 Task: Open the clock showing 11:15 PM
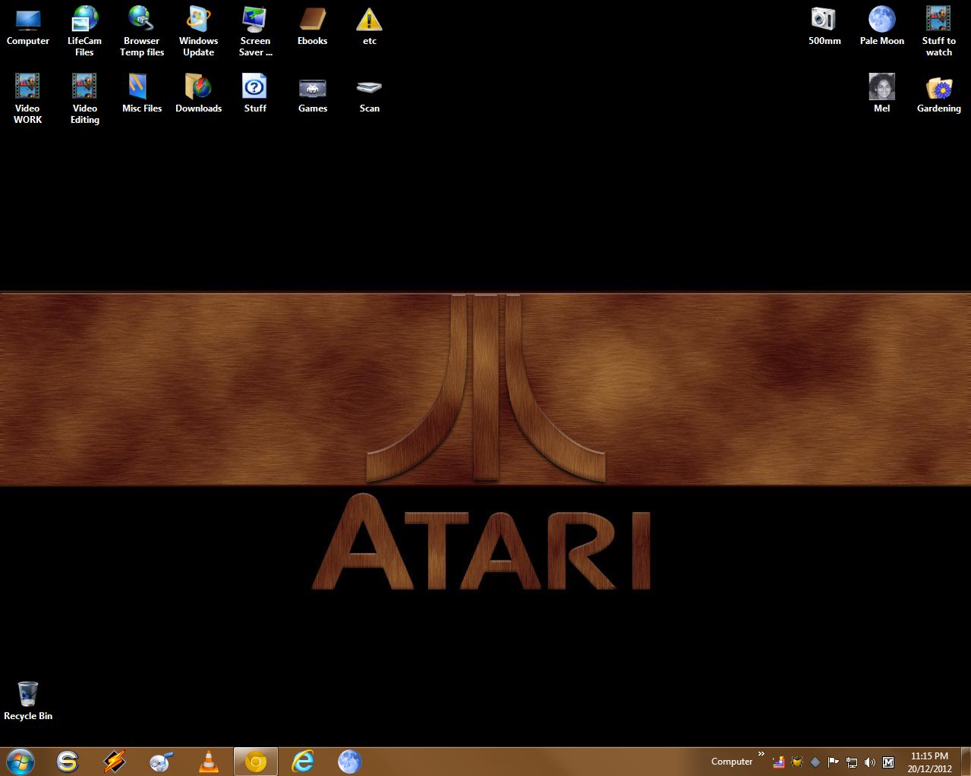pyautogui.click(x=929, y=762)
